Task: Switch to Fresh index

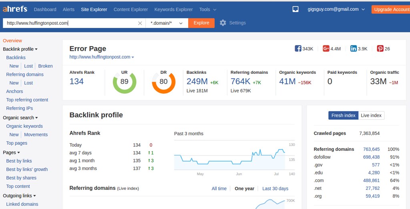Action: (x=343, y=115)
